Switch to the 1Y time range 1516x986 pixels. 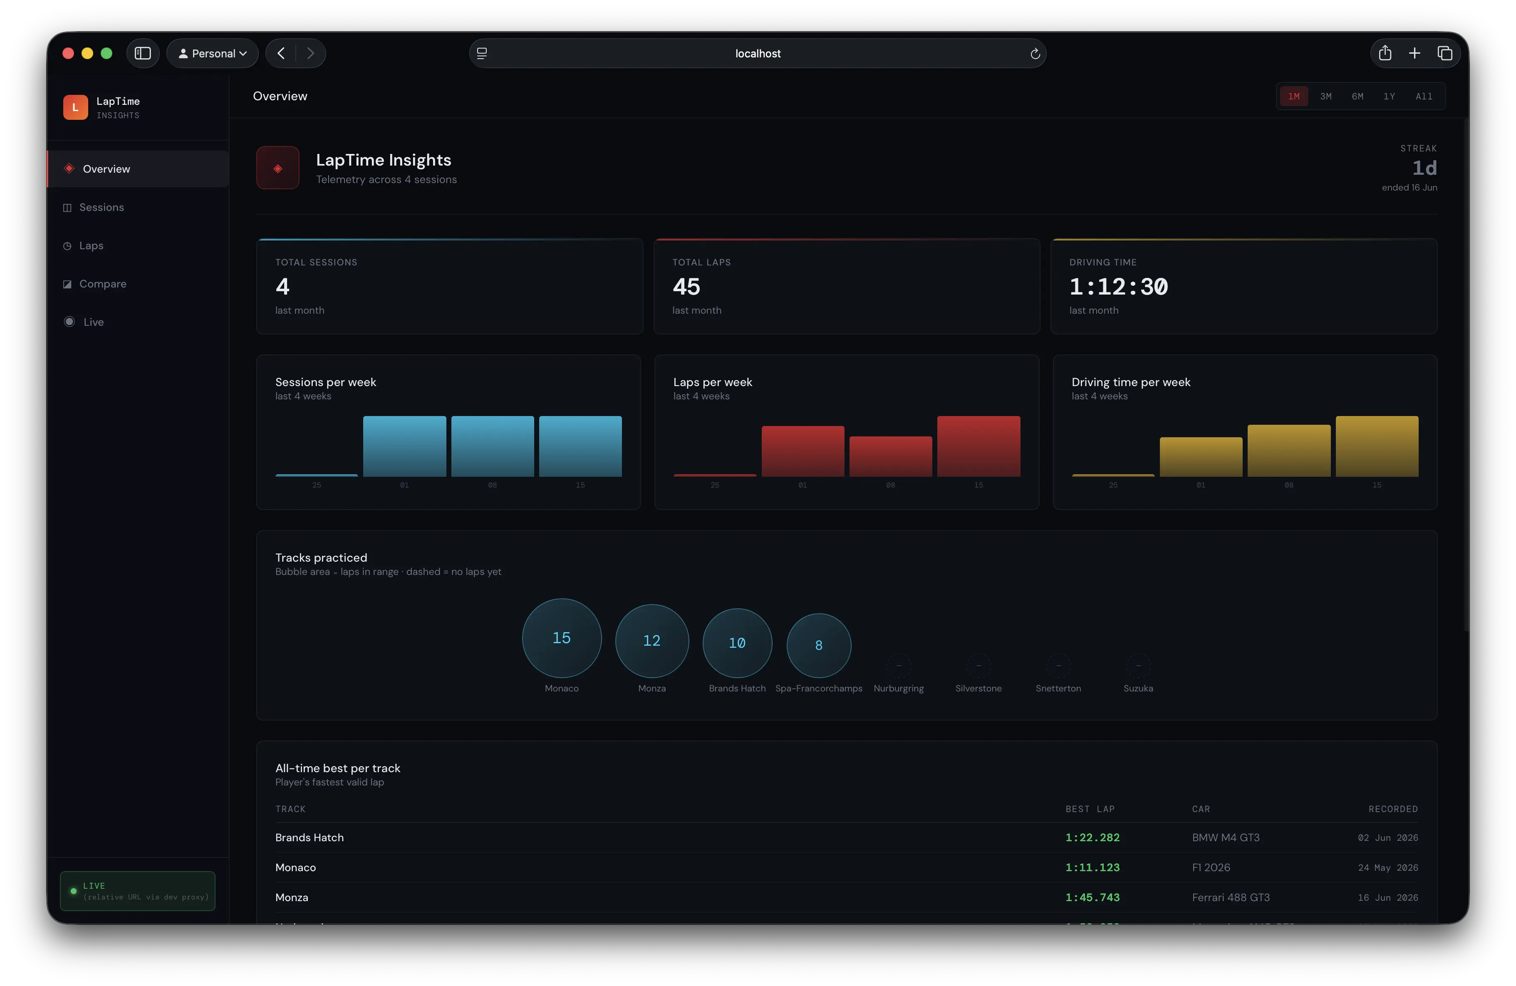coord(1389,96)
